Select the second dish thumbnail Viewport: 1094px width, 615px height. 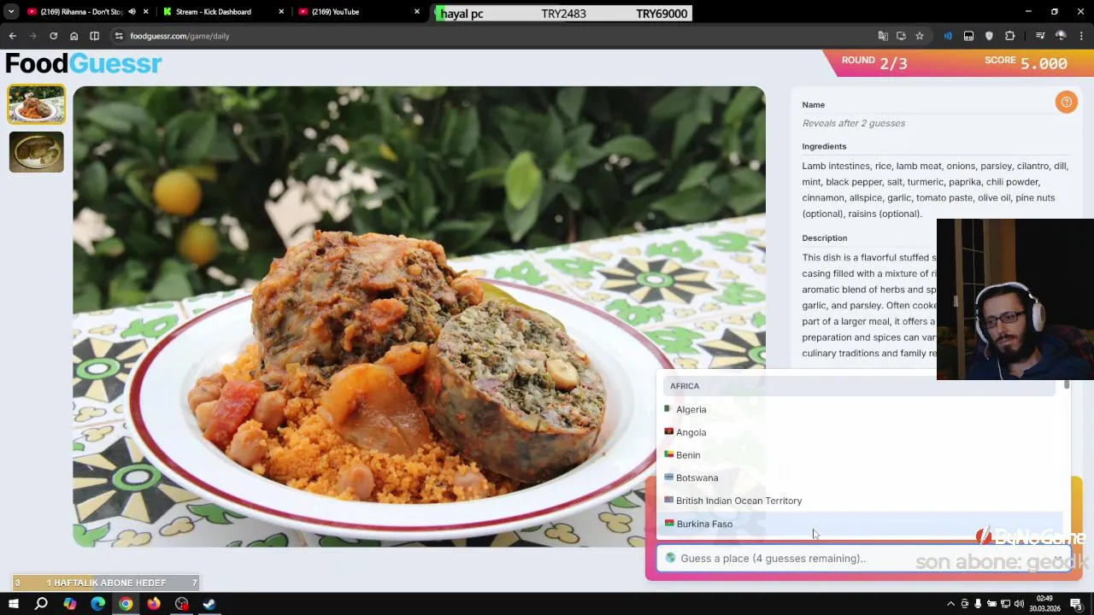tap(36, 152)
